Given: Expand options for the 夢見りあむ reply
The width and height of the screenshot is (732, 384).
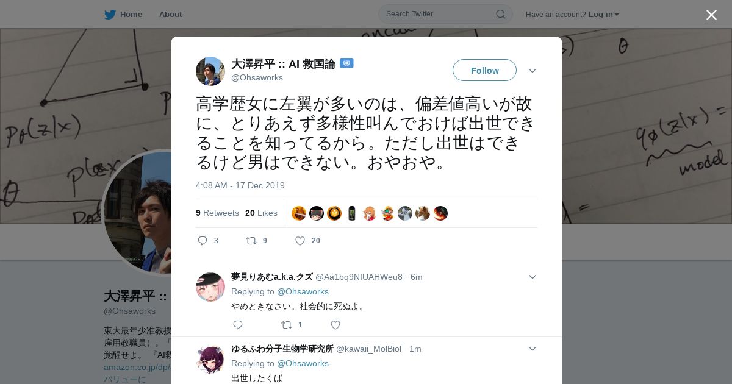Looking at the screenshot, I should [x=533, y=277].
